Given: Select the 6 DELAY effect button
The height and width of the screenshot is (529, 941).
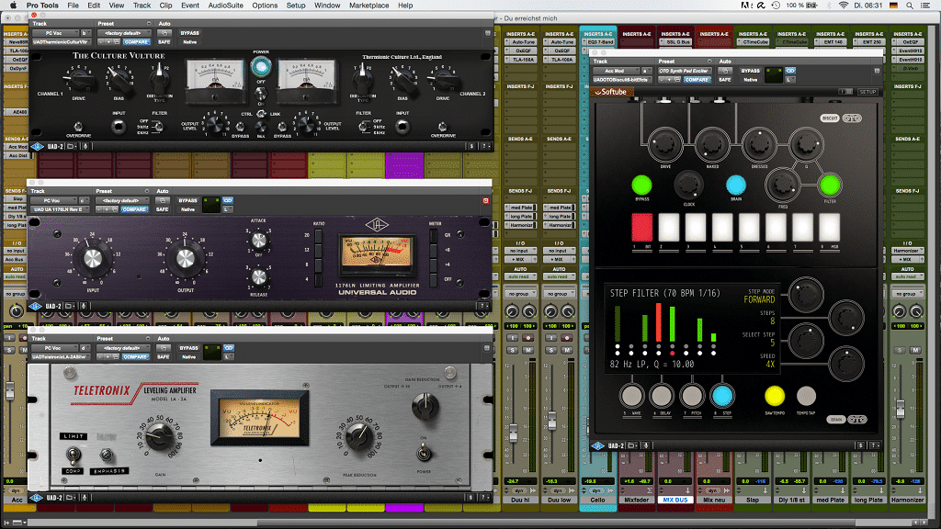Looking at the screenshot, I should (662, 396).
